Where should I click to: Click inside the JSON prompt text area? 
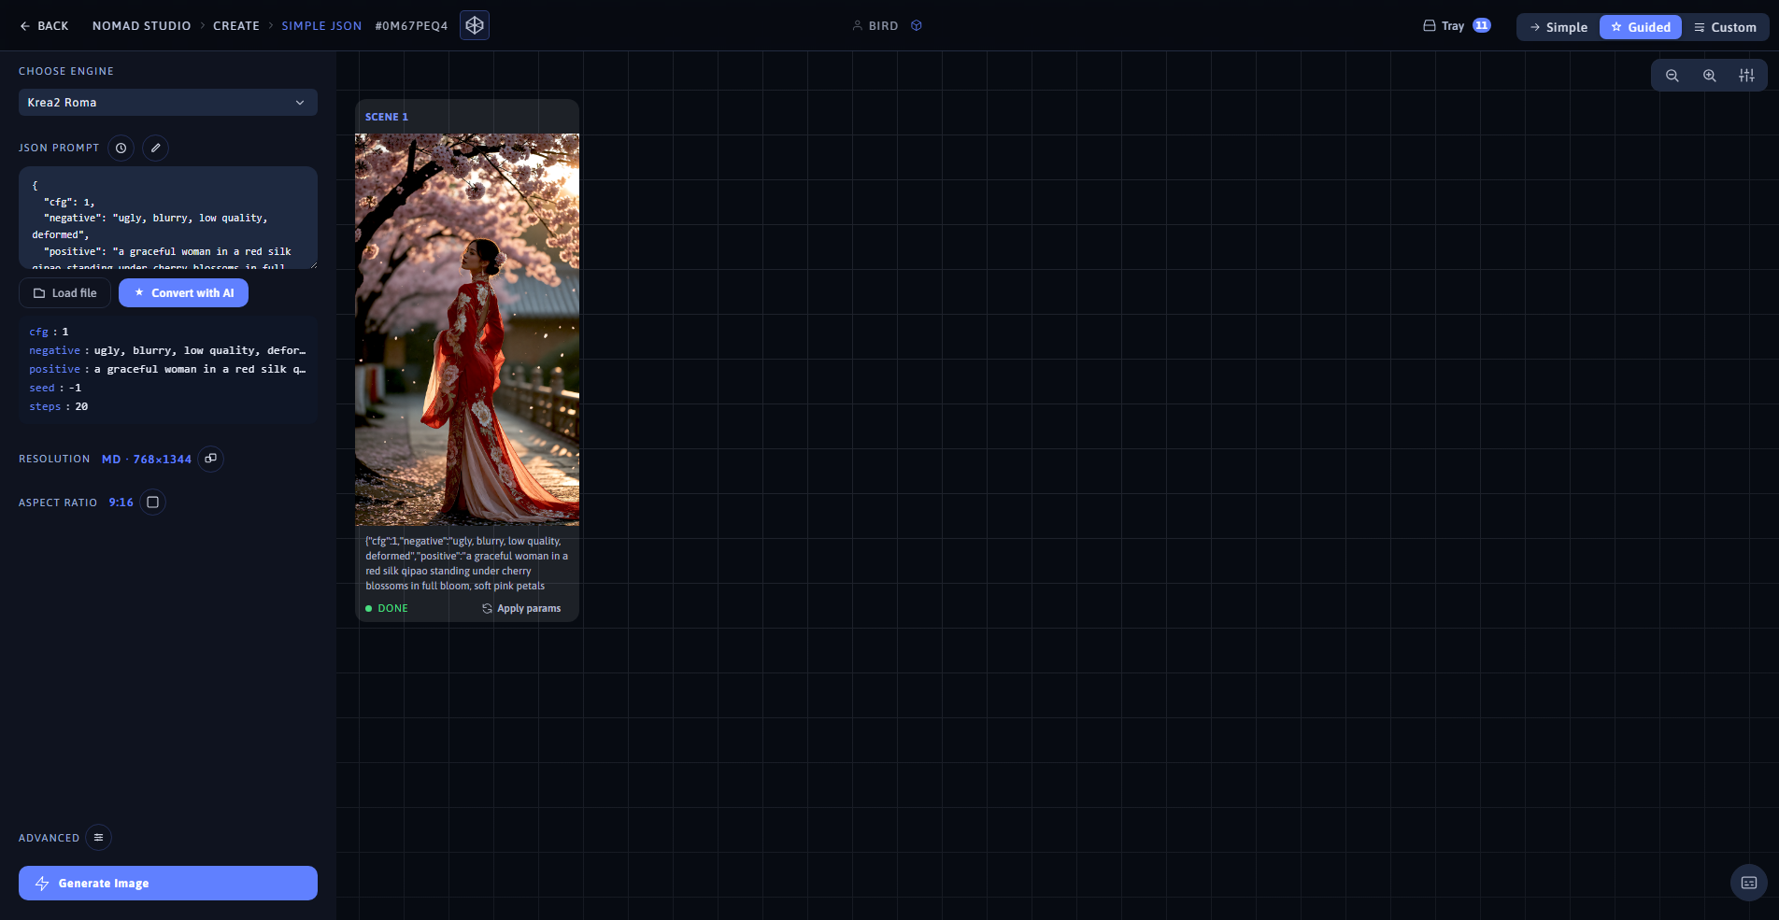pyautogui.click(x=168, y=218)
